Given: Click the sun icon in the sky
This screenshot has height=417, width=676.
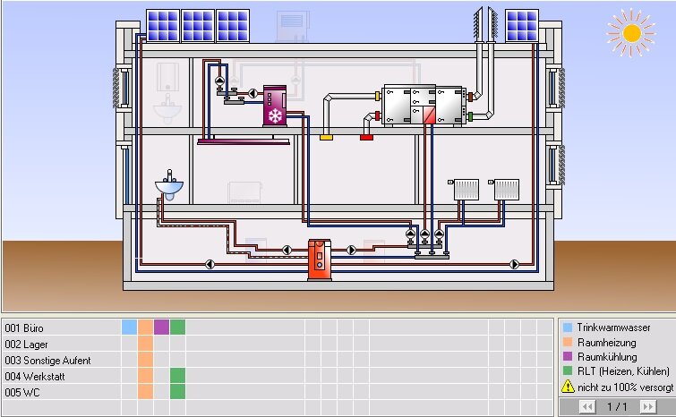Looking at the screenshot, I should (x=631, y=33).
